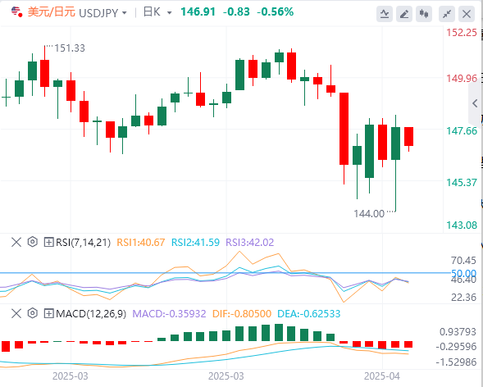Click the 145.37 price axis label
The image size is (483, 387).
(462, 182)
